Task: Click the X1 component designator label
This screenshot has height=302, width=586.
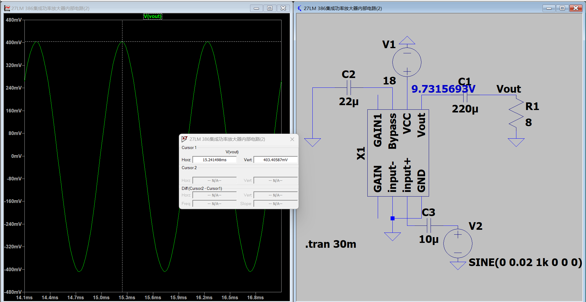Action: pos(361,154)
